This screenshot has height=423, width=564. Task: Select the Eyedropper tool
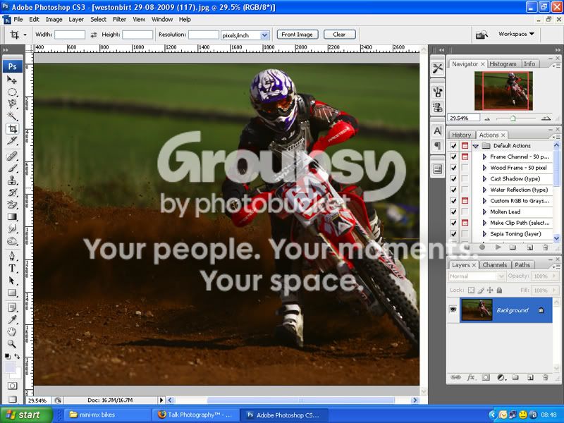pyautogui.click(x=12, y=319)
